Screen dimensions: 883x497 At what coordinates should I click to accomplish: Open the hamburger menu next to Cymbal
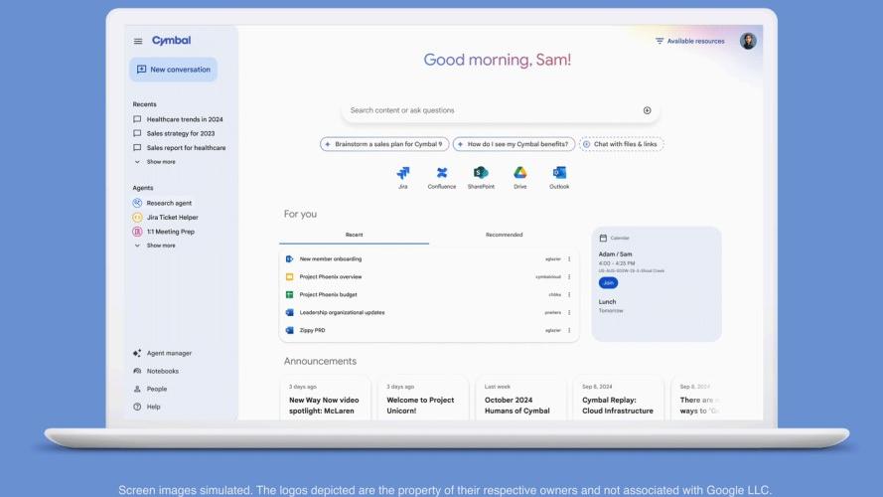tap(138, 41)
